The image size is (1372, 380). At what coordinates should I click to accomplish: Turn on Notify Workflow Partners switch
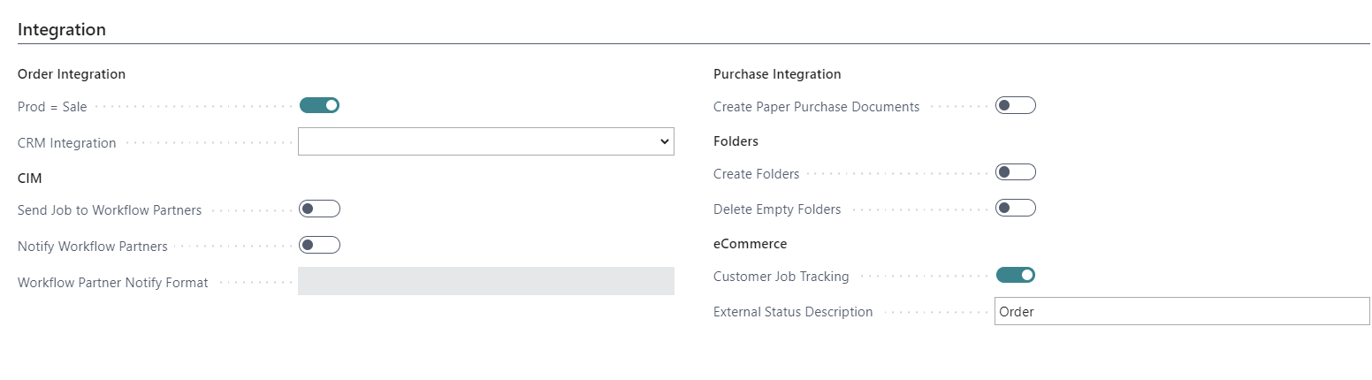[x=319, y=245]
